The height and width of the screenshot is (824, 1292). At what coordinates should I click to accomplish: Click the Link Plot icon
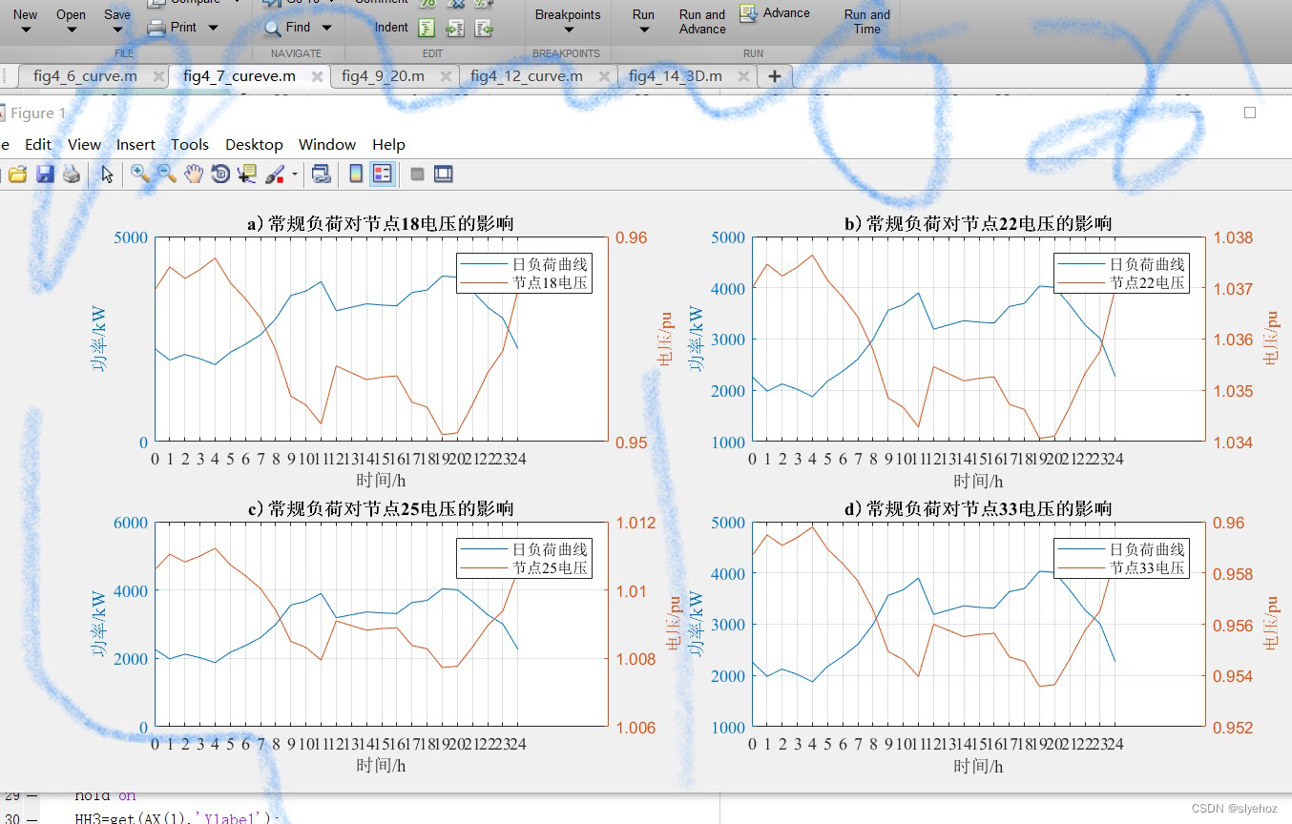coord(322,174)
